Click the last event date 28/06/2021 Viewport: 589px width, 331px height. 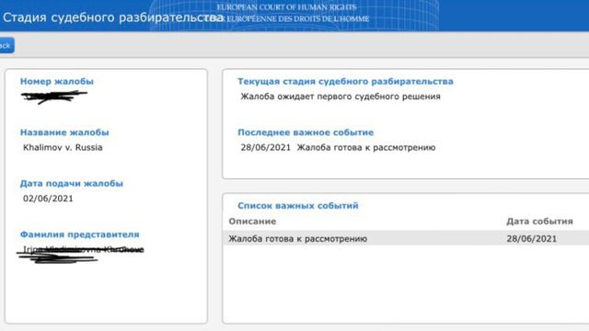pyautogui.click(x=266, y=147)
